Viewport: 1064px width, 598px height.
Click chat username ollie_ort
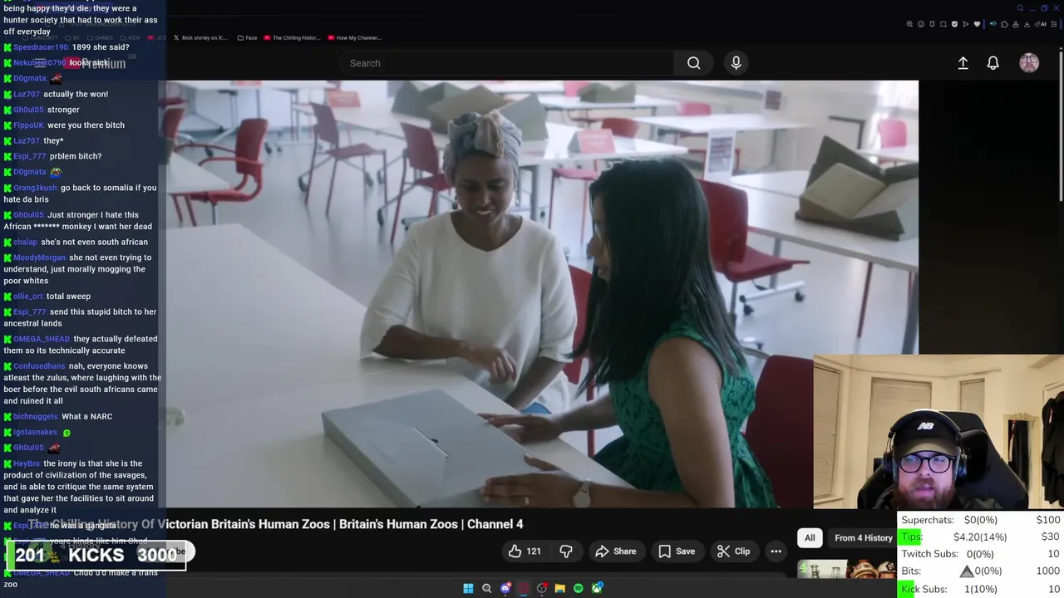[28, 297]
